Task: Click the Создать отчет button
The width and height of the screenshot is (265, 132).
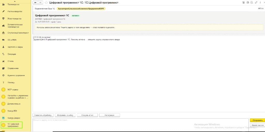Action: coord(87,115)
